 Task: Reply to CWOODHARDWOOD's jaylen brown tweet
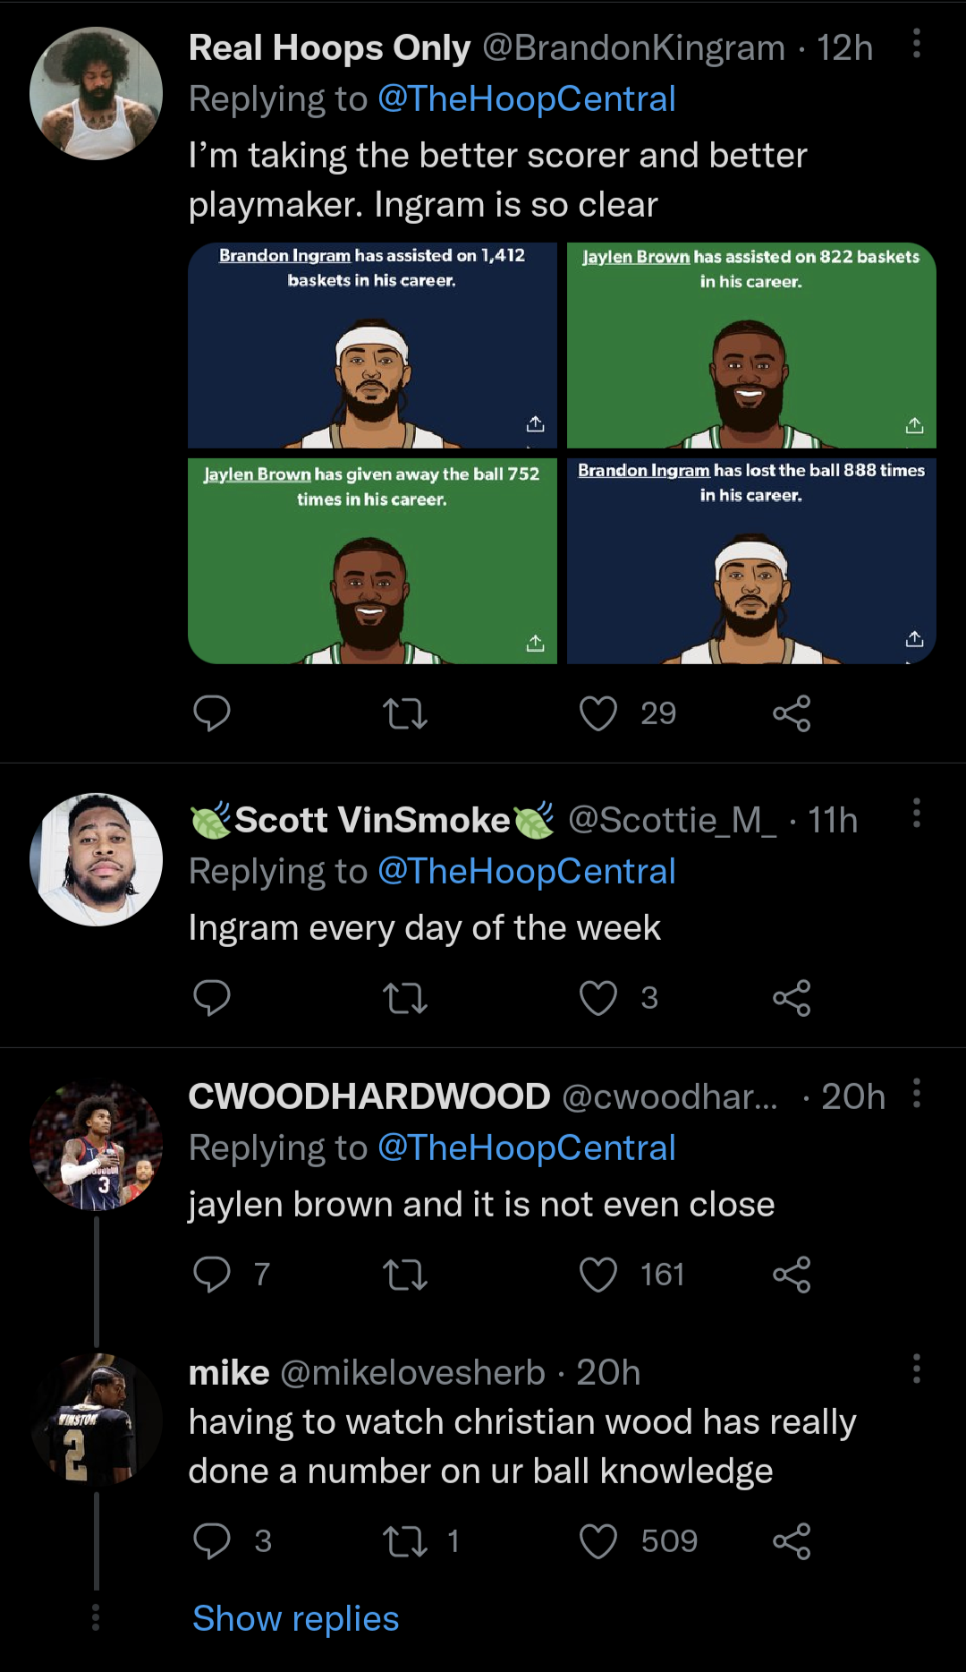(x=212, y=1275)
